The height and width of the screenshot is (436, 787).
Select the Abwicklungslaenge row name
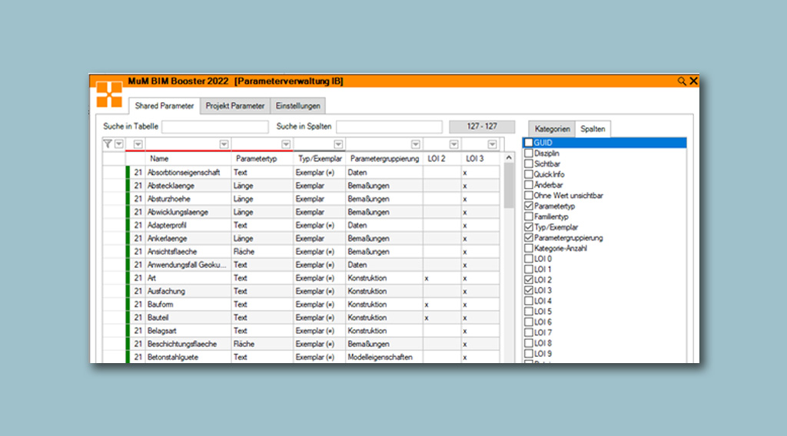178,212
